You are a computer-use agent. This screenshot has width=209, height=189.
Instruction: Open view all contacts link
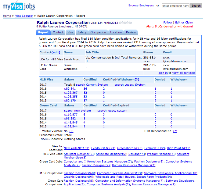click(x=184, y=73)
